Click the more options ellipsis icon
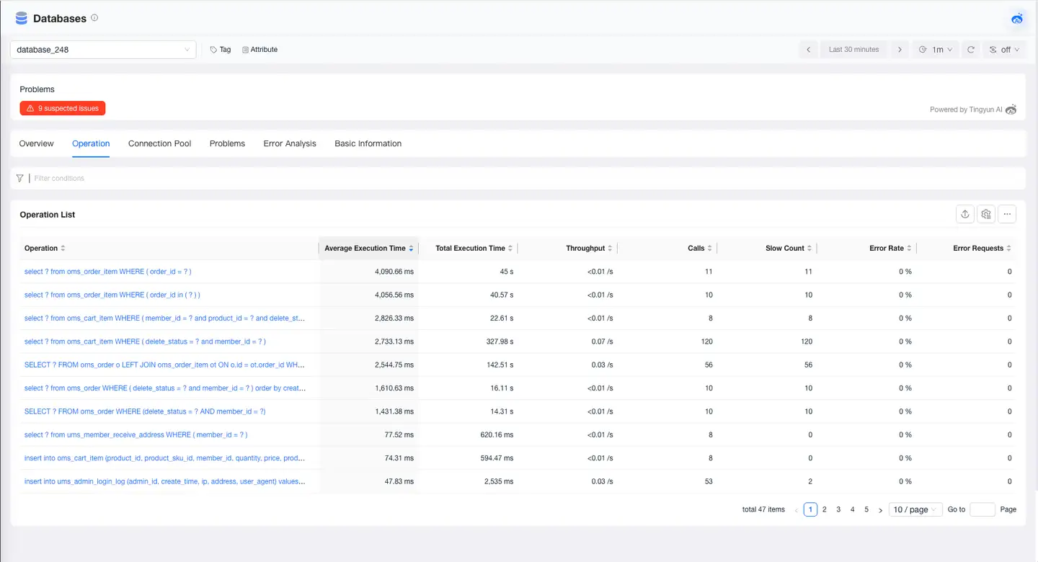This screenshot has height=562, width=1038. pyautogui.click(x=1007, y=214)
